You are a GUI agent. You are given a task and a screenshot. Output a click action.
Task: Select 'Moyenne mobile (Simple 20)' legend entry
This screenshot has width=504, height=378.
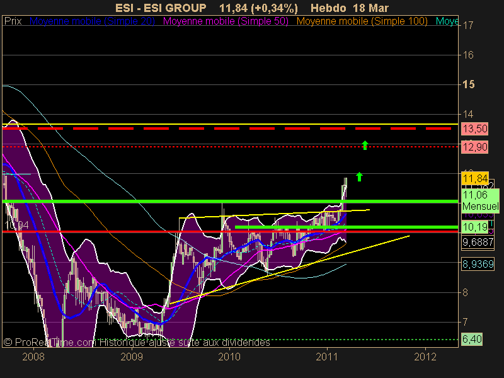click(x=92, y=21)
